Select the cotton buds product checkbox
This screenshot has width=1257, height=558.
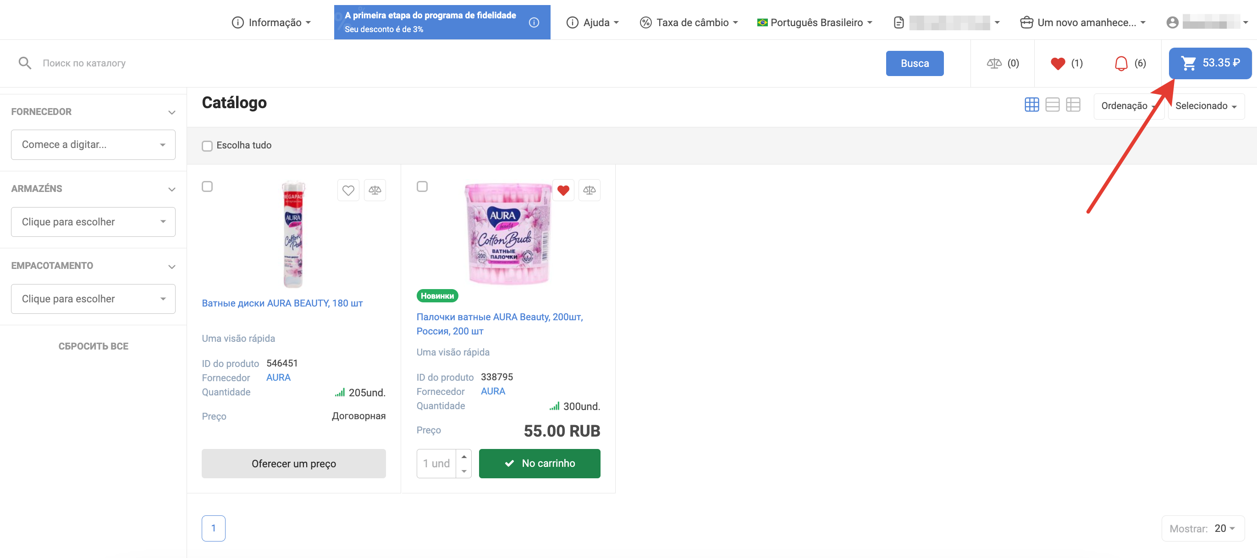[x=422, y=187]
